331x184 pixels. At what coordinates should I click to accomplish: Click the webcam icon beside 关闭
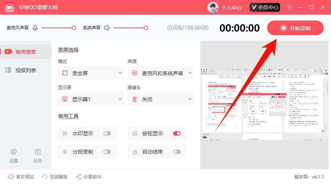(135, 99)
